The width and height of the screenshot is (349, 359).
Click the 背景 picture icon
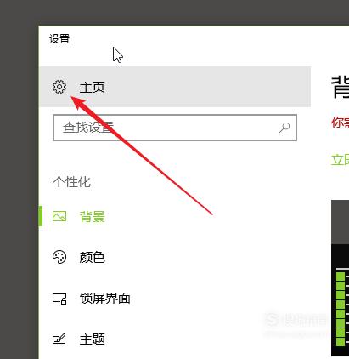pos(59,216)
